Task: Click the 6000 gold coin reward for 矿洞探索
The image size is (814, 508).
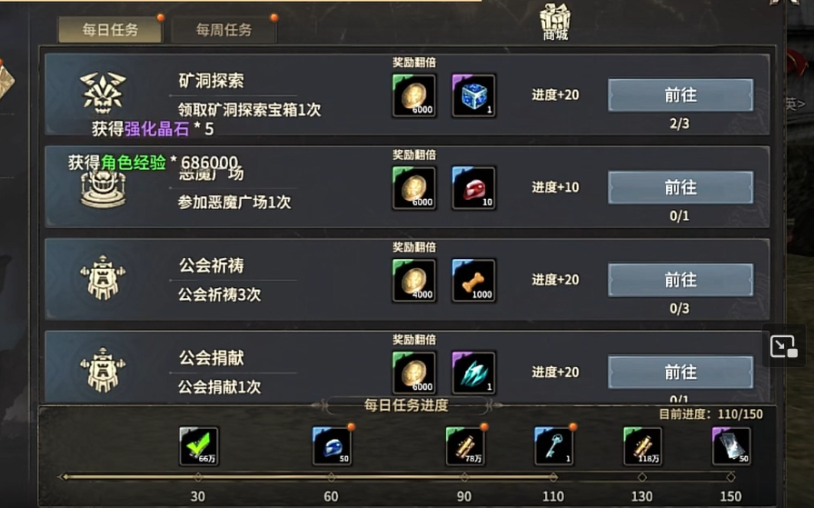Action: 414,95
